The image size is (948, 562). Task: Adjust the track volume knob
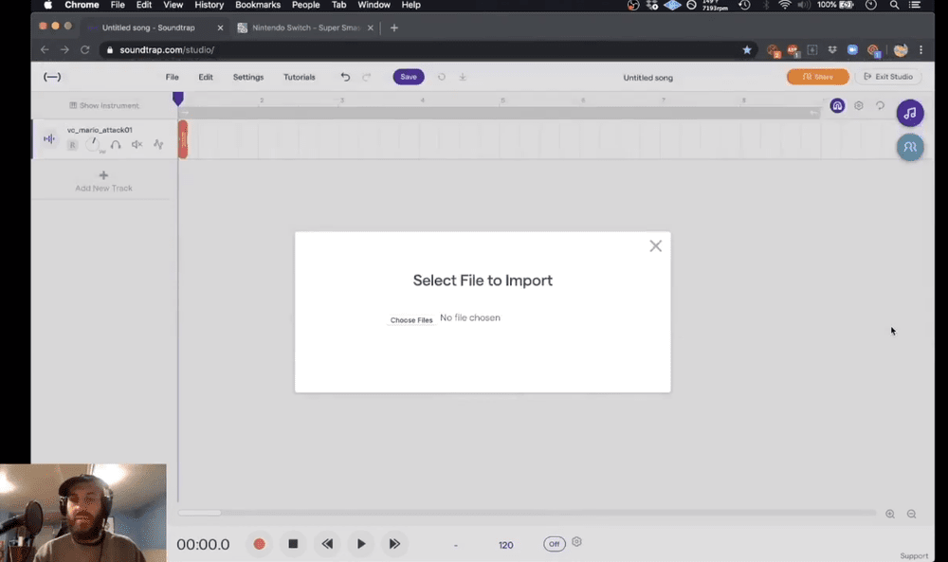pos(93,143)
